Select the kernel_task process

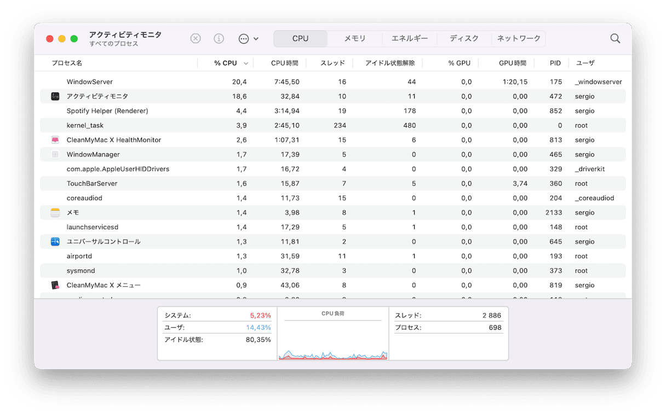(x=333, y=125)
